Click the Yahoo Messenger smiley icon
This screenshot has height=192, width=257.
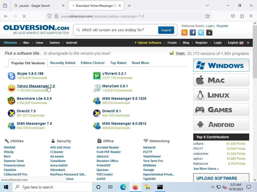click(12, 88)
